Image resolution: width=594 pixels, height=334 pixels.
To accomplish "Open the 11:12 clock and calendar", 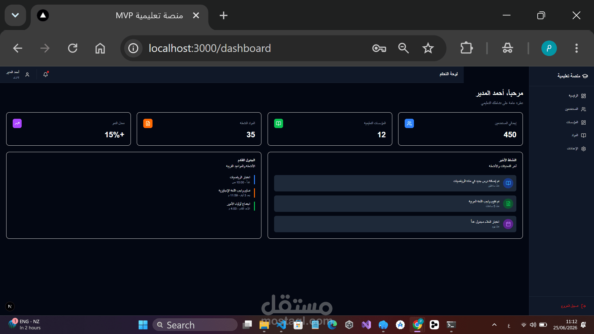I will pyautogui.click(x=565, y=325).
